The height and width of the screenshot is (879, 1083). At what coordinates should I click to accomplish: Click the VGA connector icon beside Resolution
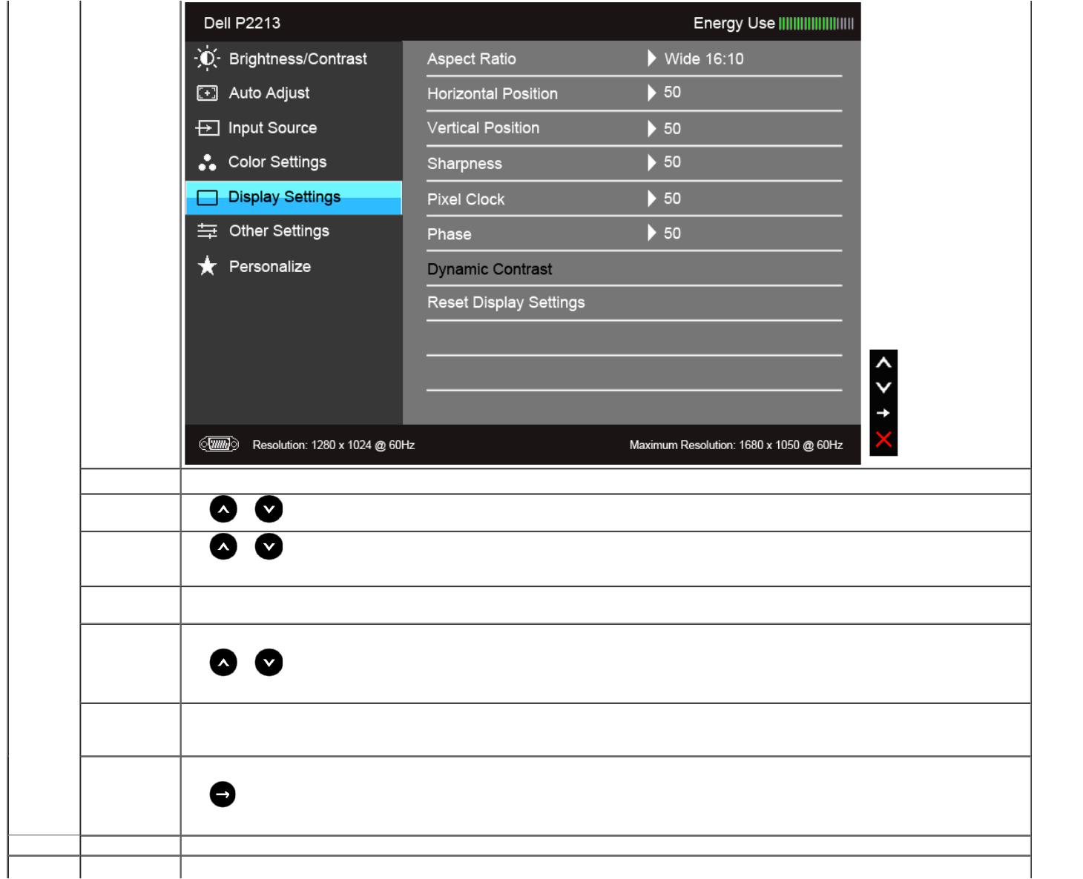pyautogui.click(x=219, y=445)
